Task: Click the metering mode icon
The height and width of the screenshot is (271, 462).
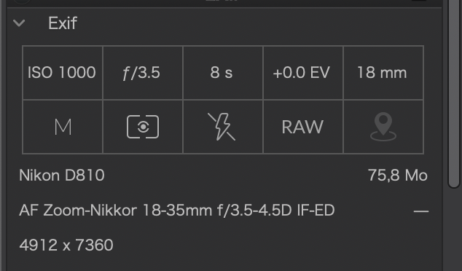Action: tap(143, 127)
